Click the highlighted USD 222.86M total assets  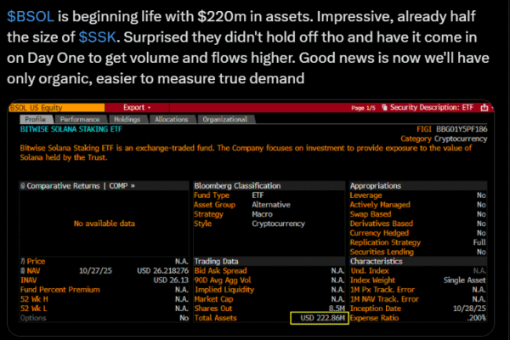tap(317, 317)
